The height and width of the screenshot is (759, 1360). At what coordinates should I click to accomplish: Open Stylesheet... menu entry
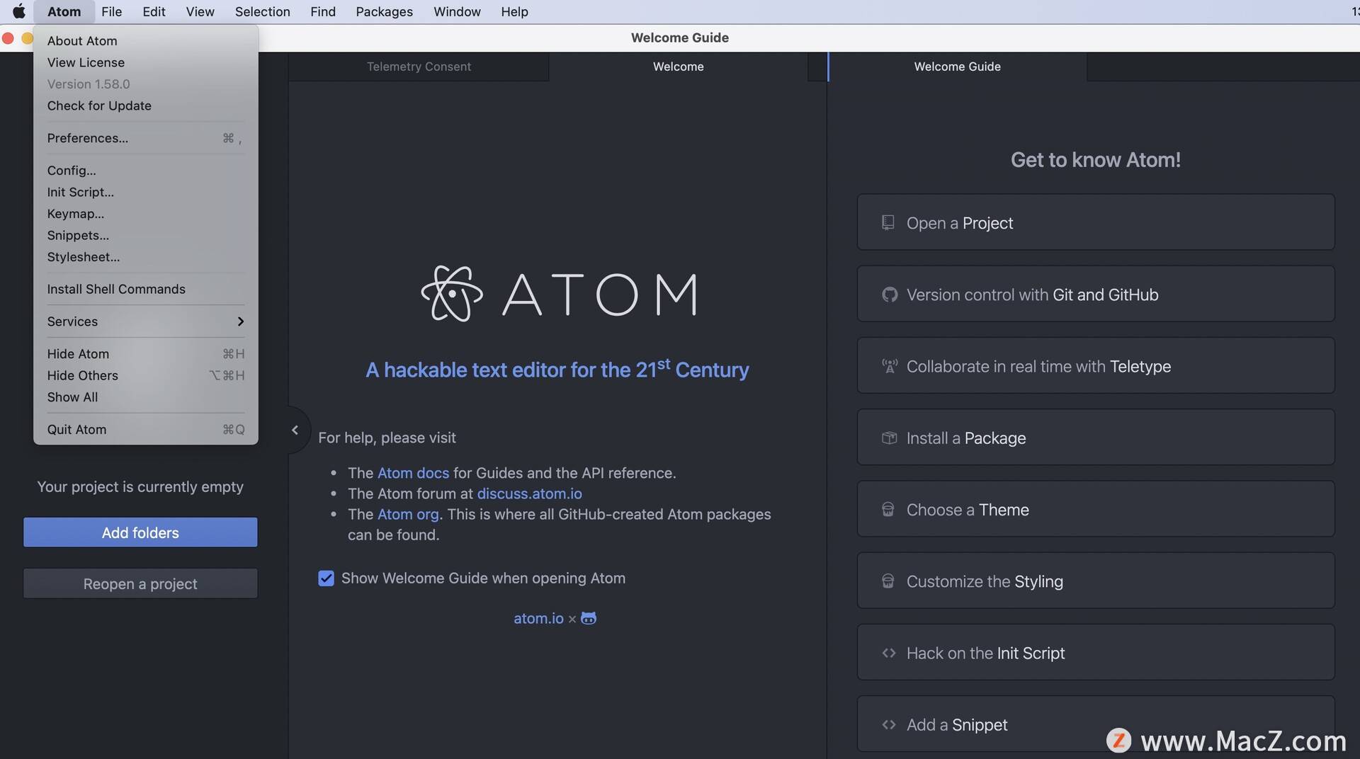tap(145, 257)
